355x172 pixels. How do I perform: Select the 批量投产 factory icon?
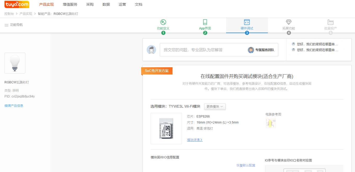(x=330, y=22)
